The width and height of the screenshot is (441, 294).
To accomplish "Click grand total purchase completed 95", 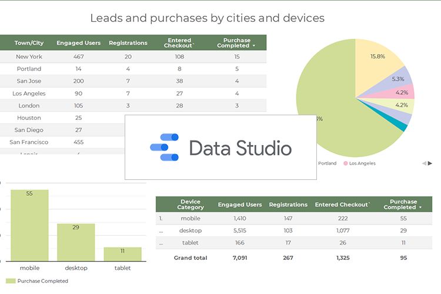I will pos(403,258).
